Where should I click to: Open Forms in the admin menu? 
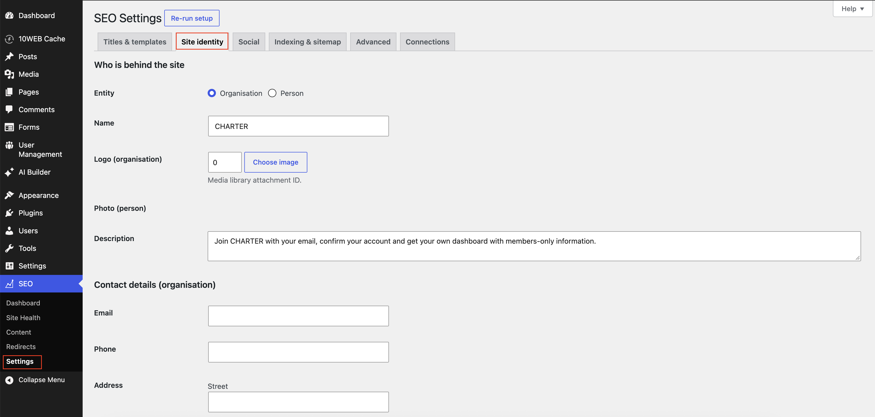pos(29,127)
